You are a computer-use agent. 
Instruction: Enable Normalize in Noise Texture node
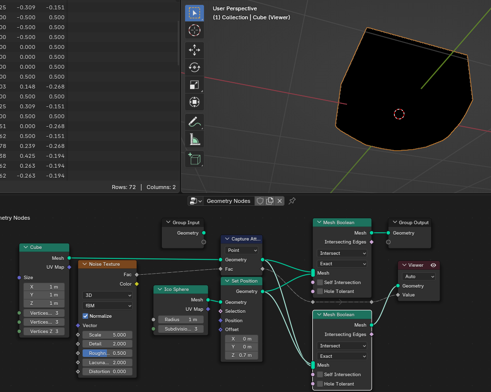tap(85, 316)
